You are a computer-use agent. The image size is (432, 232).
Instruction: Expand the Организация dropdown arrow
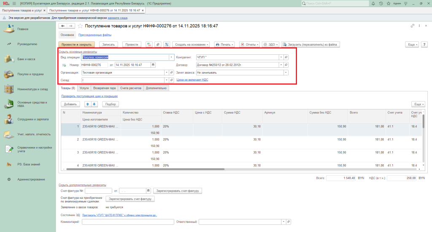point(167,72)
